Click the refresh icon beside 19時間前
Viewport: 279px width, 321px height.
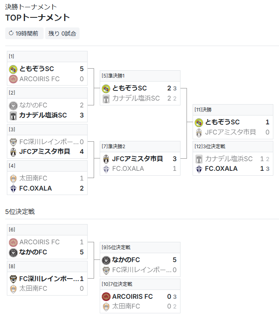11,33
